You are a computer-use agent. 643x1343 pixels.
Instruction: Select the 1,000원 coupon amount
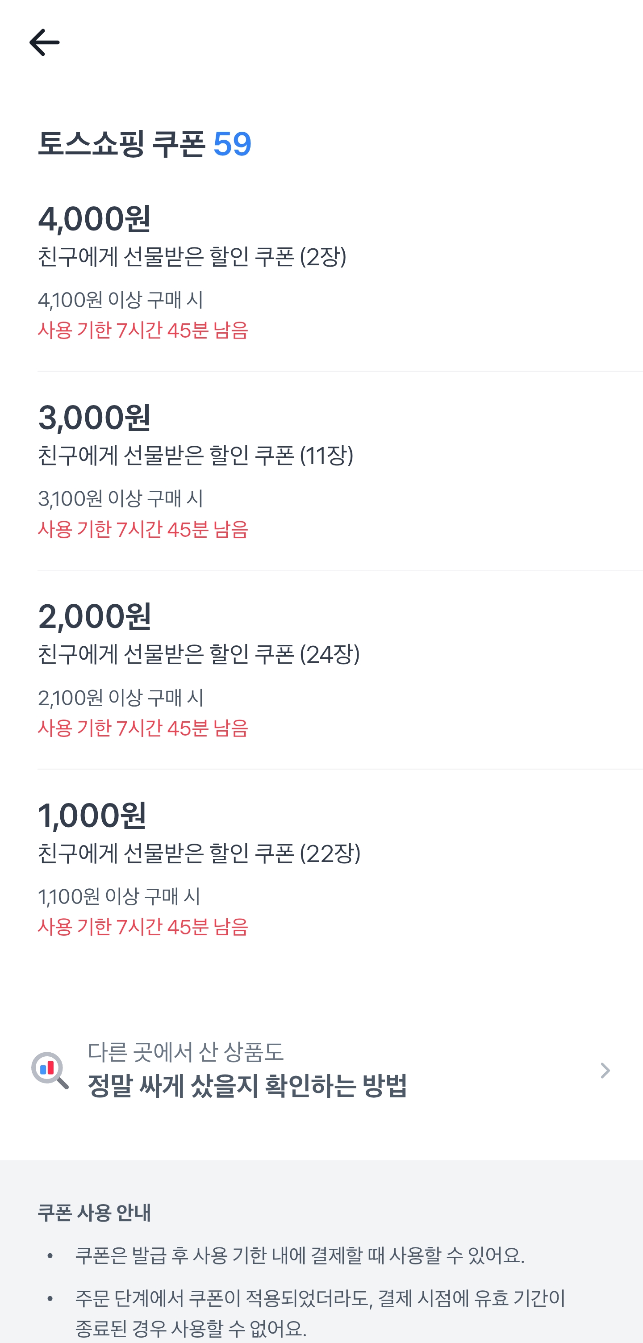click(92, 816)
